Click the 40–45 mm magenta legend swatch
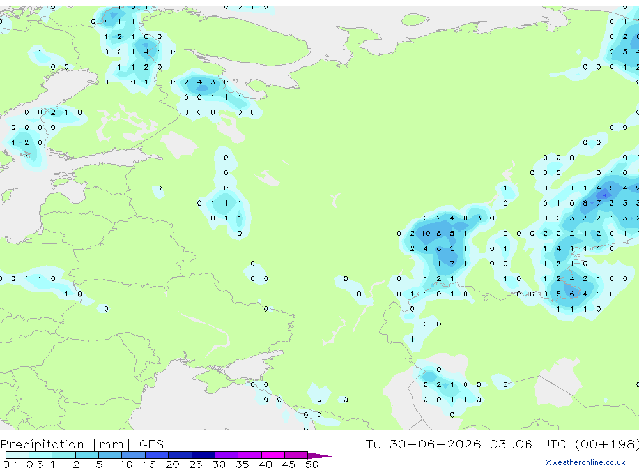The image size is (639, 468). pos(273,455)
